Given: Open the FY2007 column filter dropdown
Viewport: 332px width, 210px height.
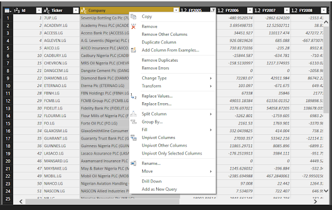Looking at the screenshot, I should (287, 10).
